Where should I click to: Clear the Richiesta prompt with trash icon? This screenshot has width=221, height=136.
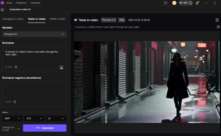click(16, 67)
